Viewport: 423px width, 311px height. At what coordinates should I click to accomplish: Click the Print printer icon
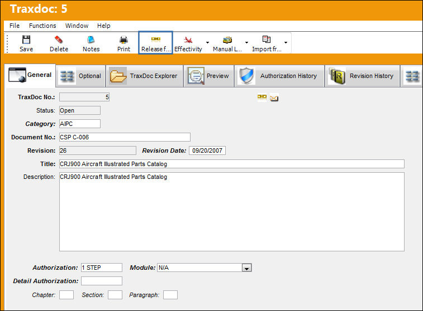123,40
